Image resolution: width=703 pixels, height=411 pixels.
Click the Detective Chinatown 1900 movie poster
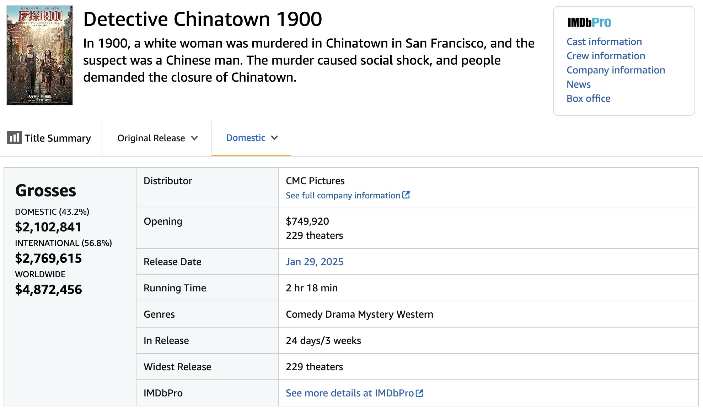40,55
